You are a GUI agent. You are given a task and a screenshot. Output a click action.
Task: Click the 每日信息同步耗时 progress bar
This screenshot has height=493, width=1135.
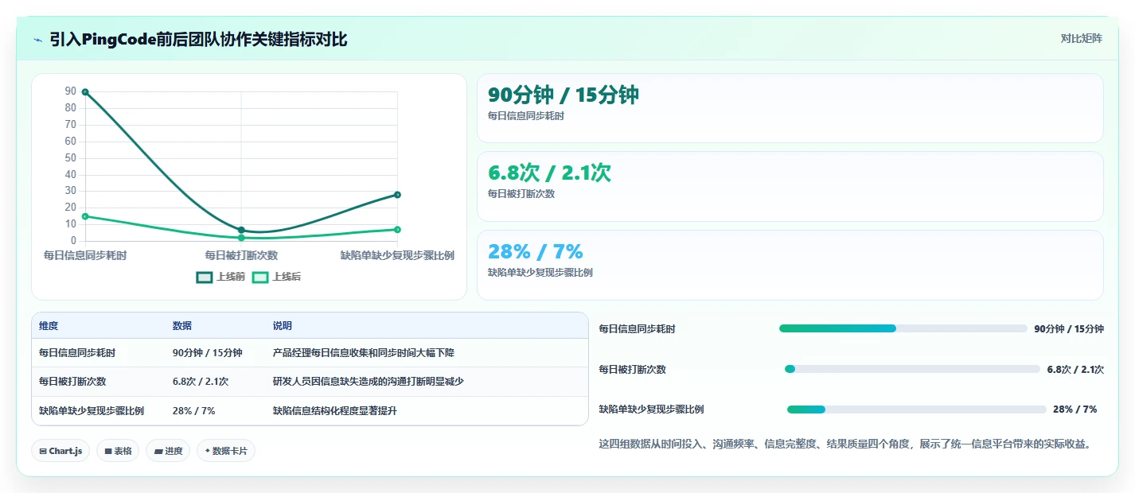pyautogui.click(x=903, y=328)
